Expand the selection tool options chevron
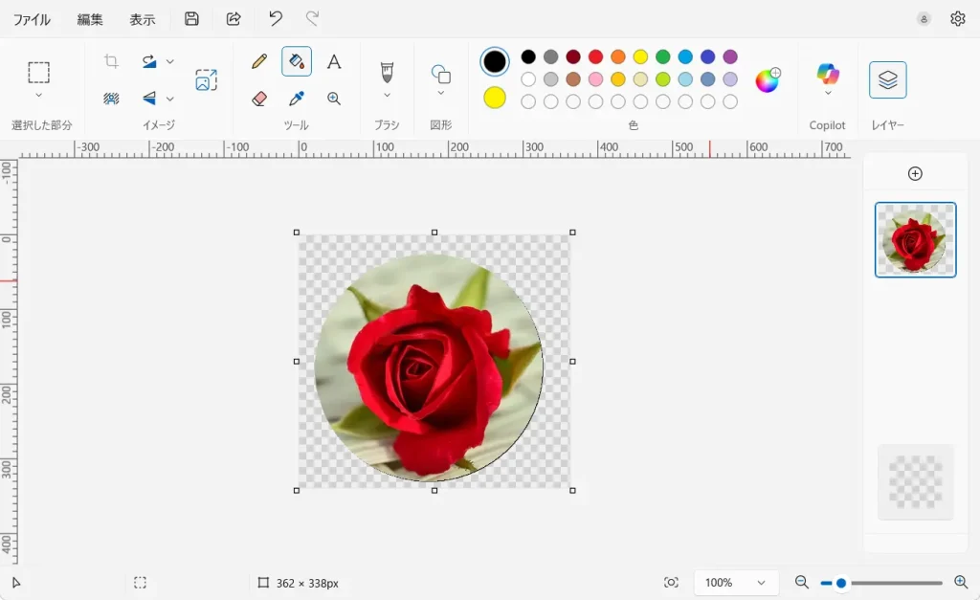This screenshot has width=980, height=600. point(38,95)
